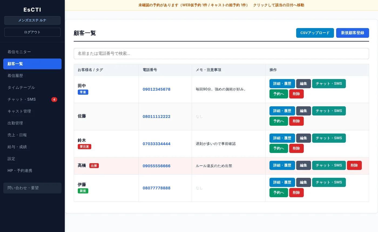Open 詳細・履歴 for 鈴木

pos(282,138)
